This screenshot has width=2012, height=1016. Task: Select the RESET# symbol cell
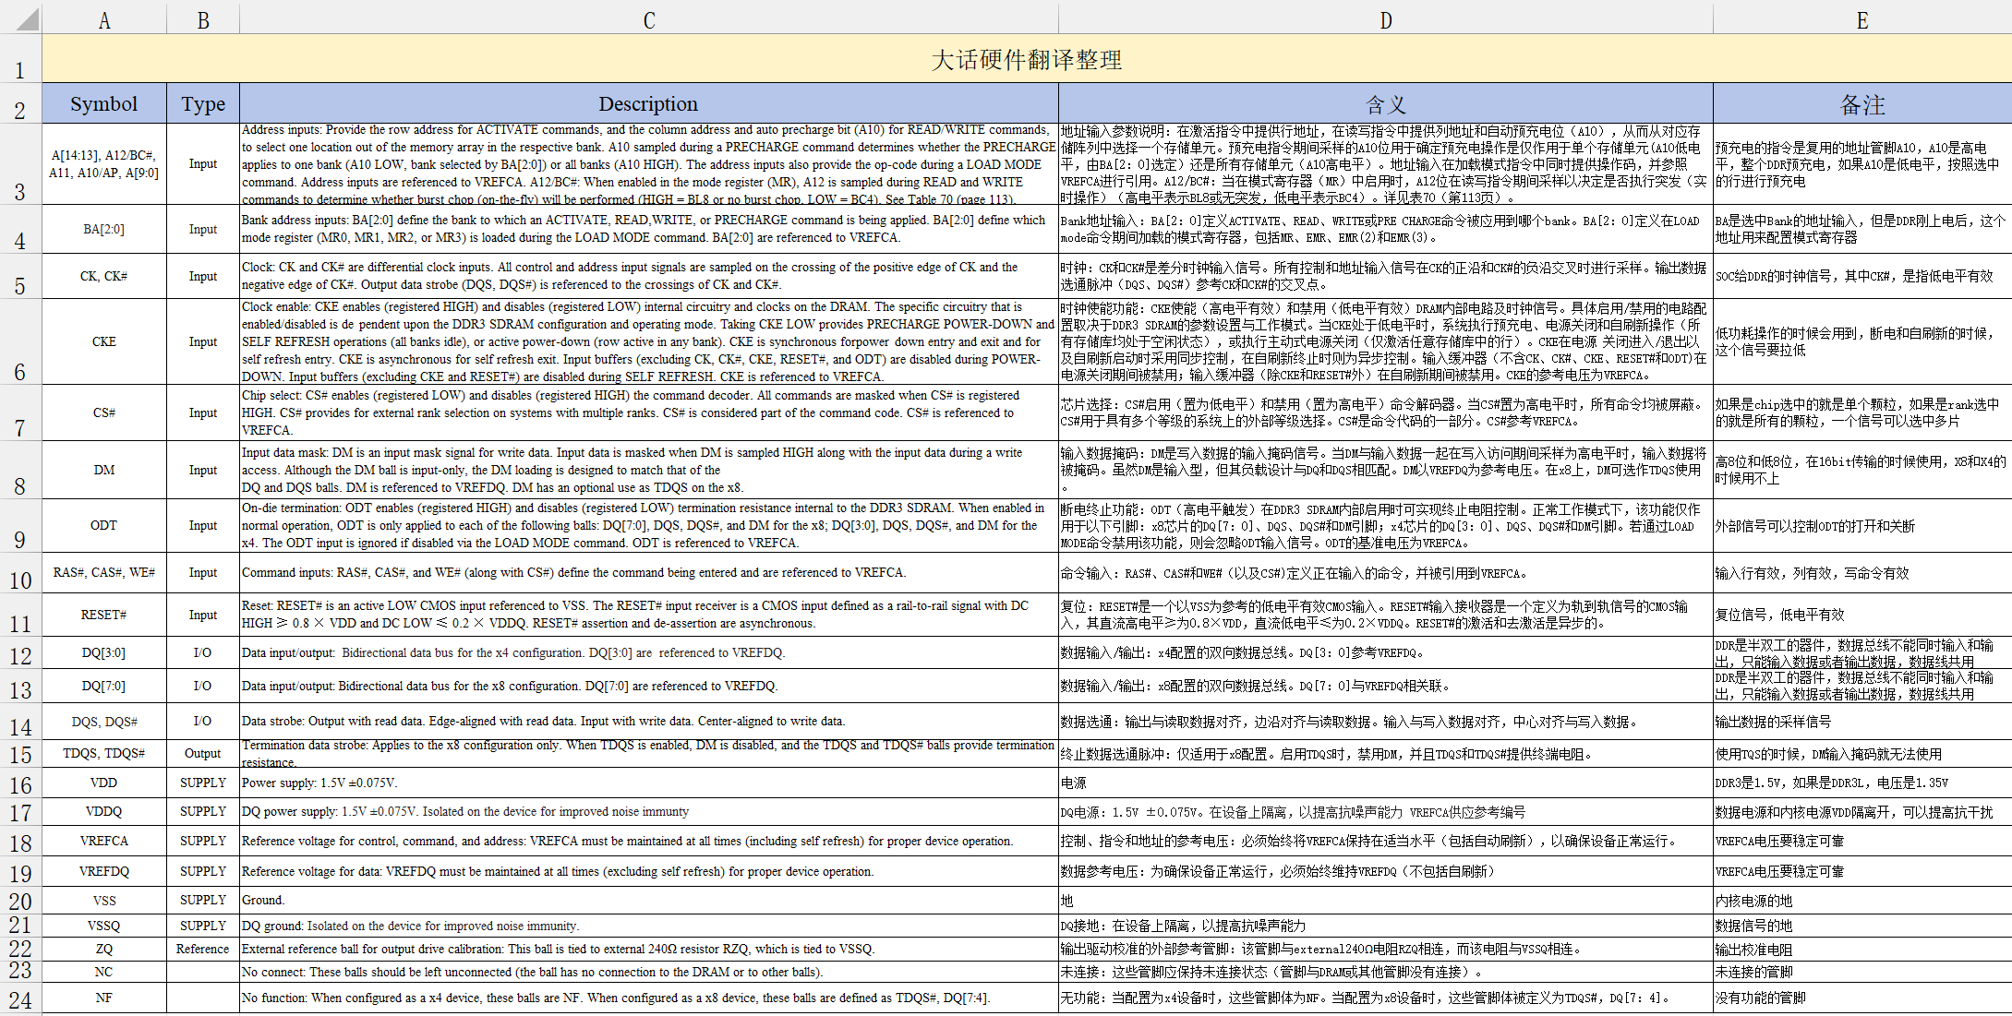[104, 615]
